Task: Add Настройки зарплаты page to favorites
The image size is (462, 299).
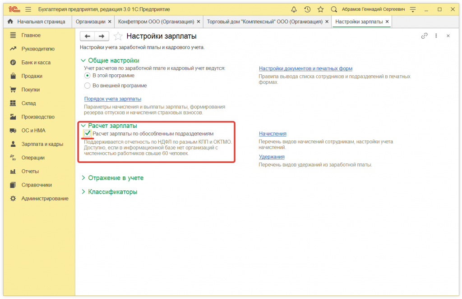Action: 118,36
